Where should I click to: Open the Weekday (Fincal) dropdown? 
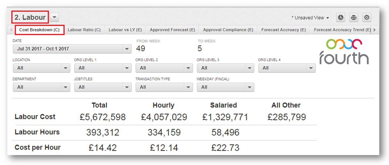(225, 87)
